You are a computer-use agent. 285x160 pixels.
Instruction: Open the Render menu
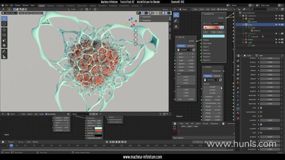pyautogui.click(x=18, y=5)
